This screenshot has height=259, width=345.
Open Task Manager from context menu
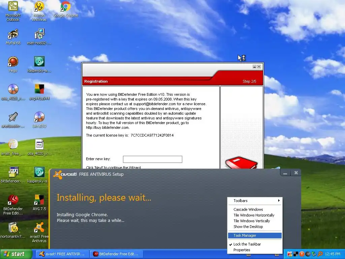[x=255, y=235]
